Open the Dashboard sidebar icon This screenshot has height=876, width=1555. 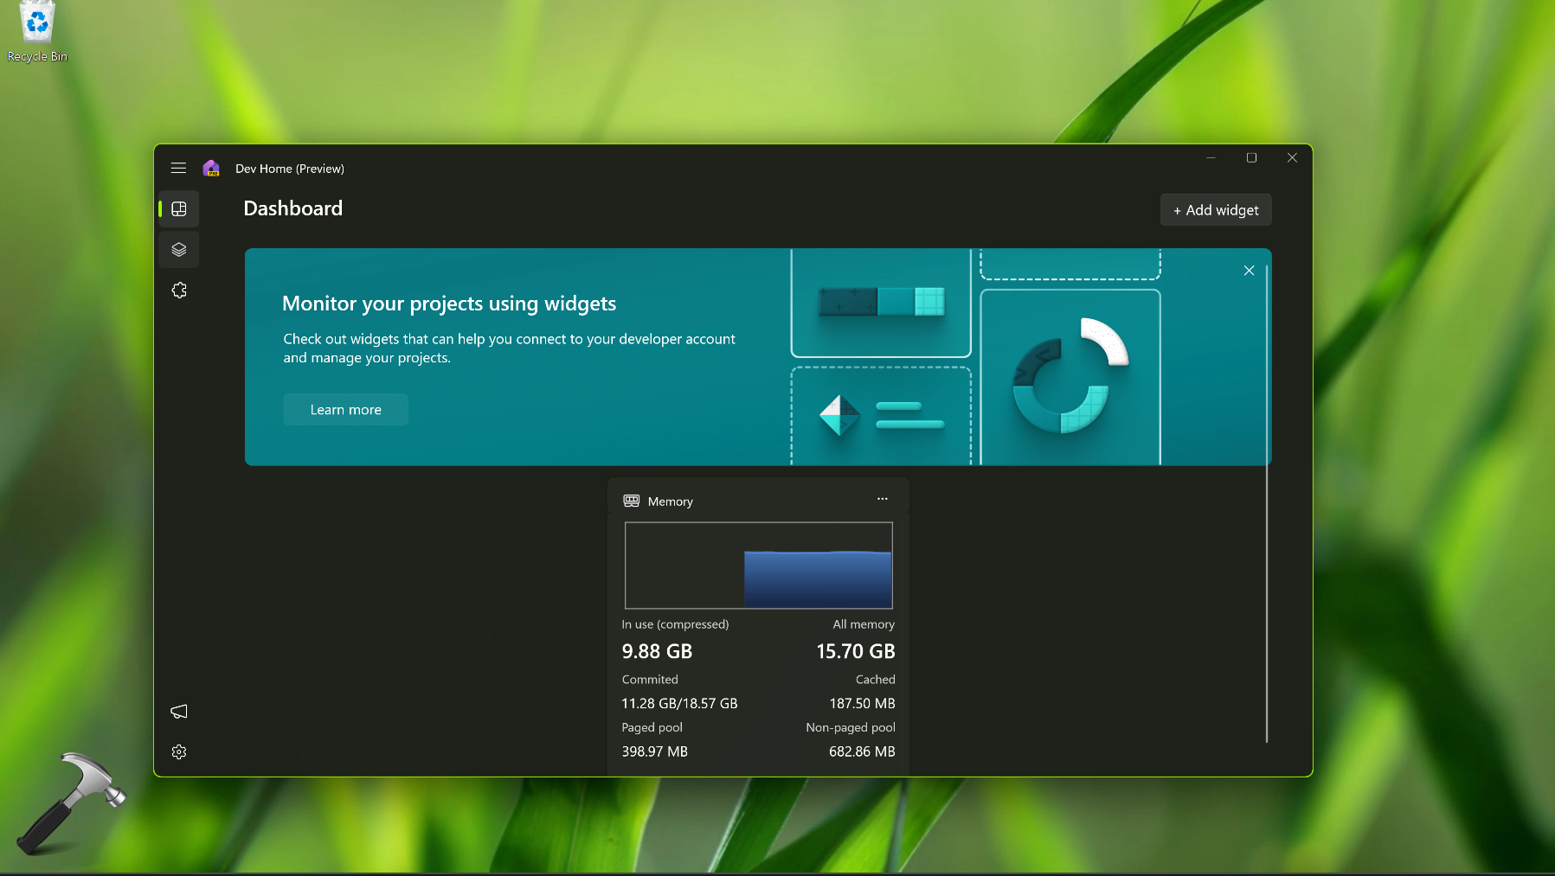coord(179,209)
